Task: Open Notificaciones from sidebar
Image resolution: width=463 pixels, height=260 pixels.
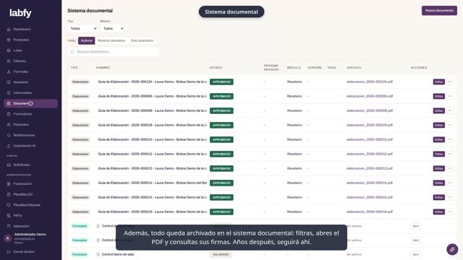Action: click(x=24, y=135)
